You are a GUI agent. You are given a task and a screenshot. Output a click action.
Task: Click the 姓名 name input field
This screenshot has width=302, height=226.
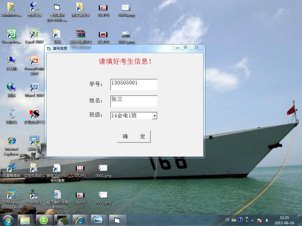click(x=134, y=101)
